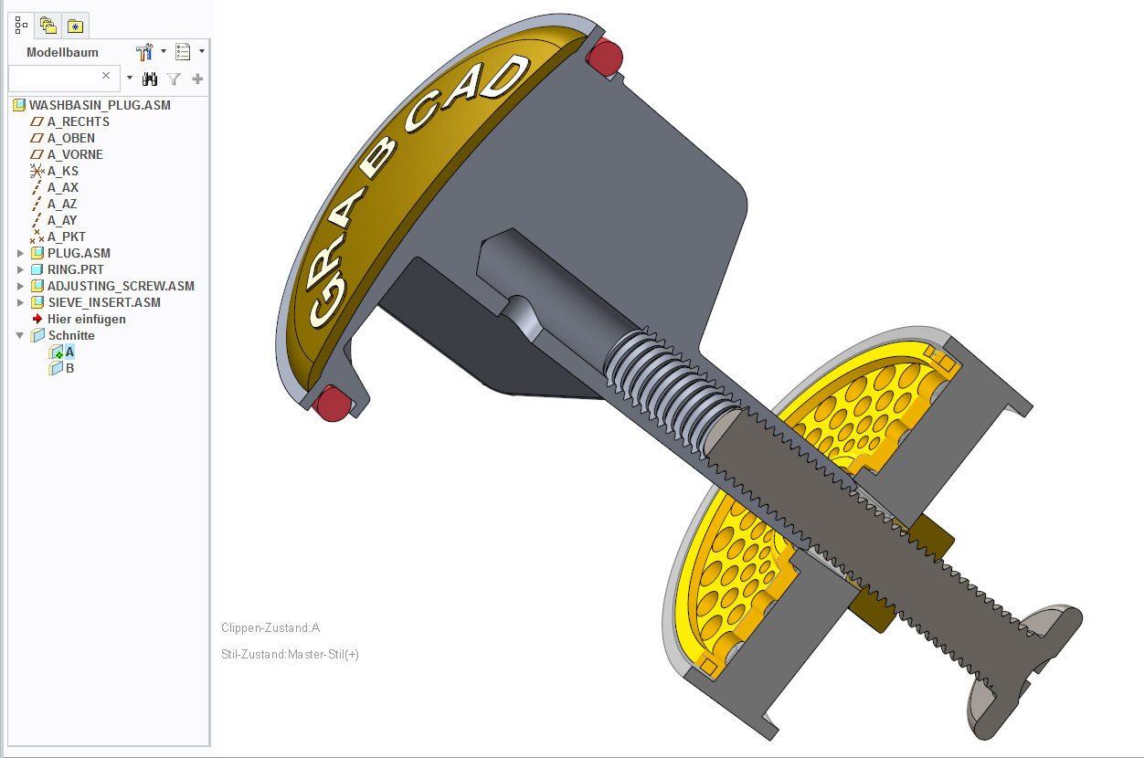Click the A_RECHTS plane icon
Screen dimensions: 1144x758
point(37,121)
